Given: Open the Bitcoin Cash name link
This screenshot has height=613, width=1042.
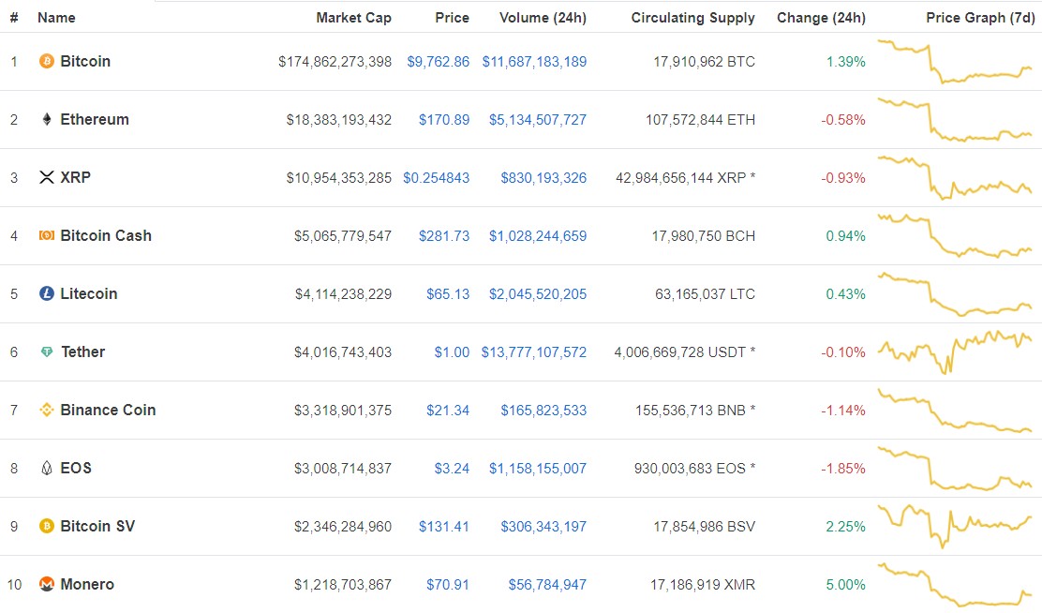Looking at the screenshot, I should pyautogui.click(x=106, y=235).
